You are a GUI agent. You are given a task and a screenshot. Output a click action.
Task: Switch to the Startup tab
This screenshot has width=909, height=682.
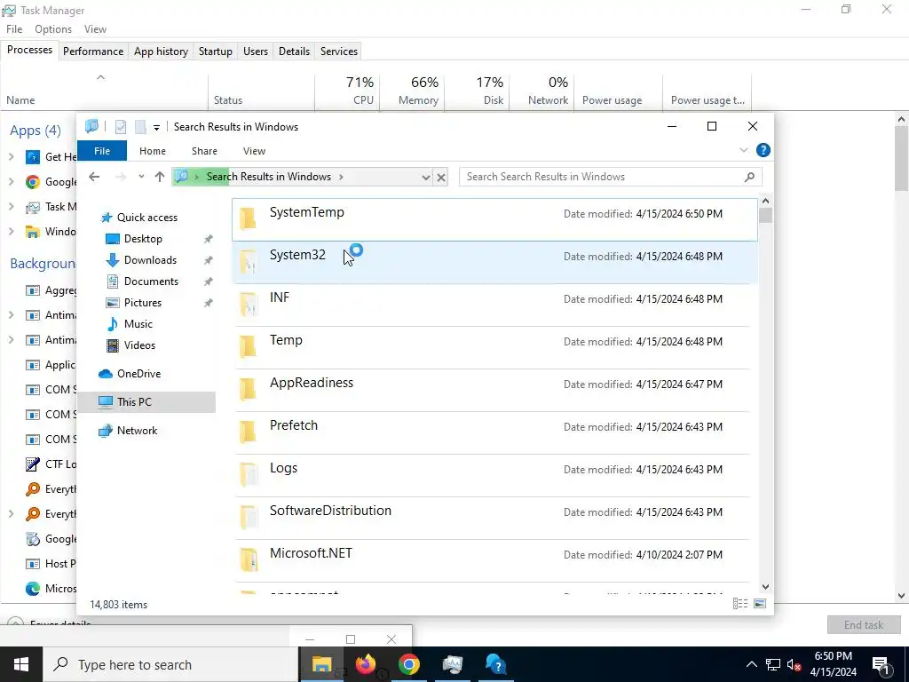(x=215, y=51)
